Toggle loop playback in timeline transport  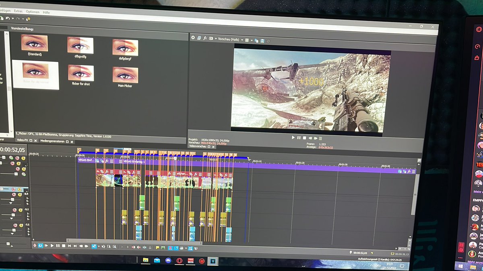[41, 245]
